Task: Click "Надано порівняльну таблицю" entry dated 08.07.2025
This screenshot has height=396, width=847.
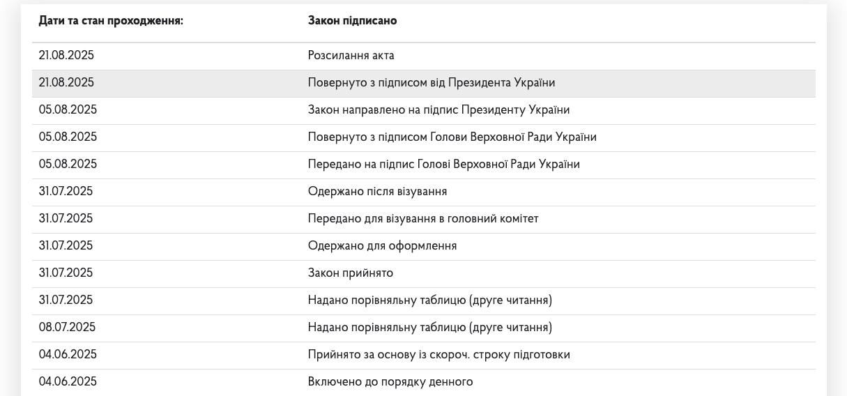Action: (429, 328)
